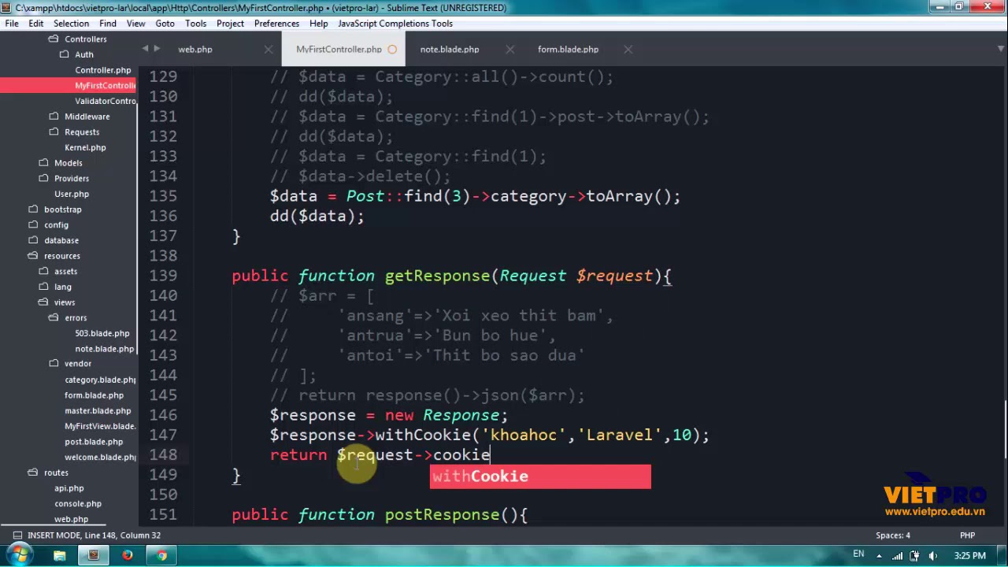Click unsaved dot on MyFirstController.php tab

click(x=392, y=50)
